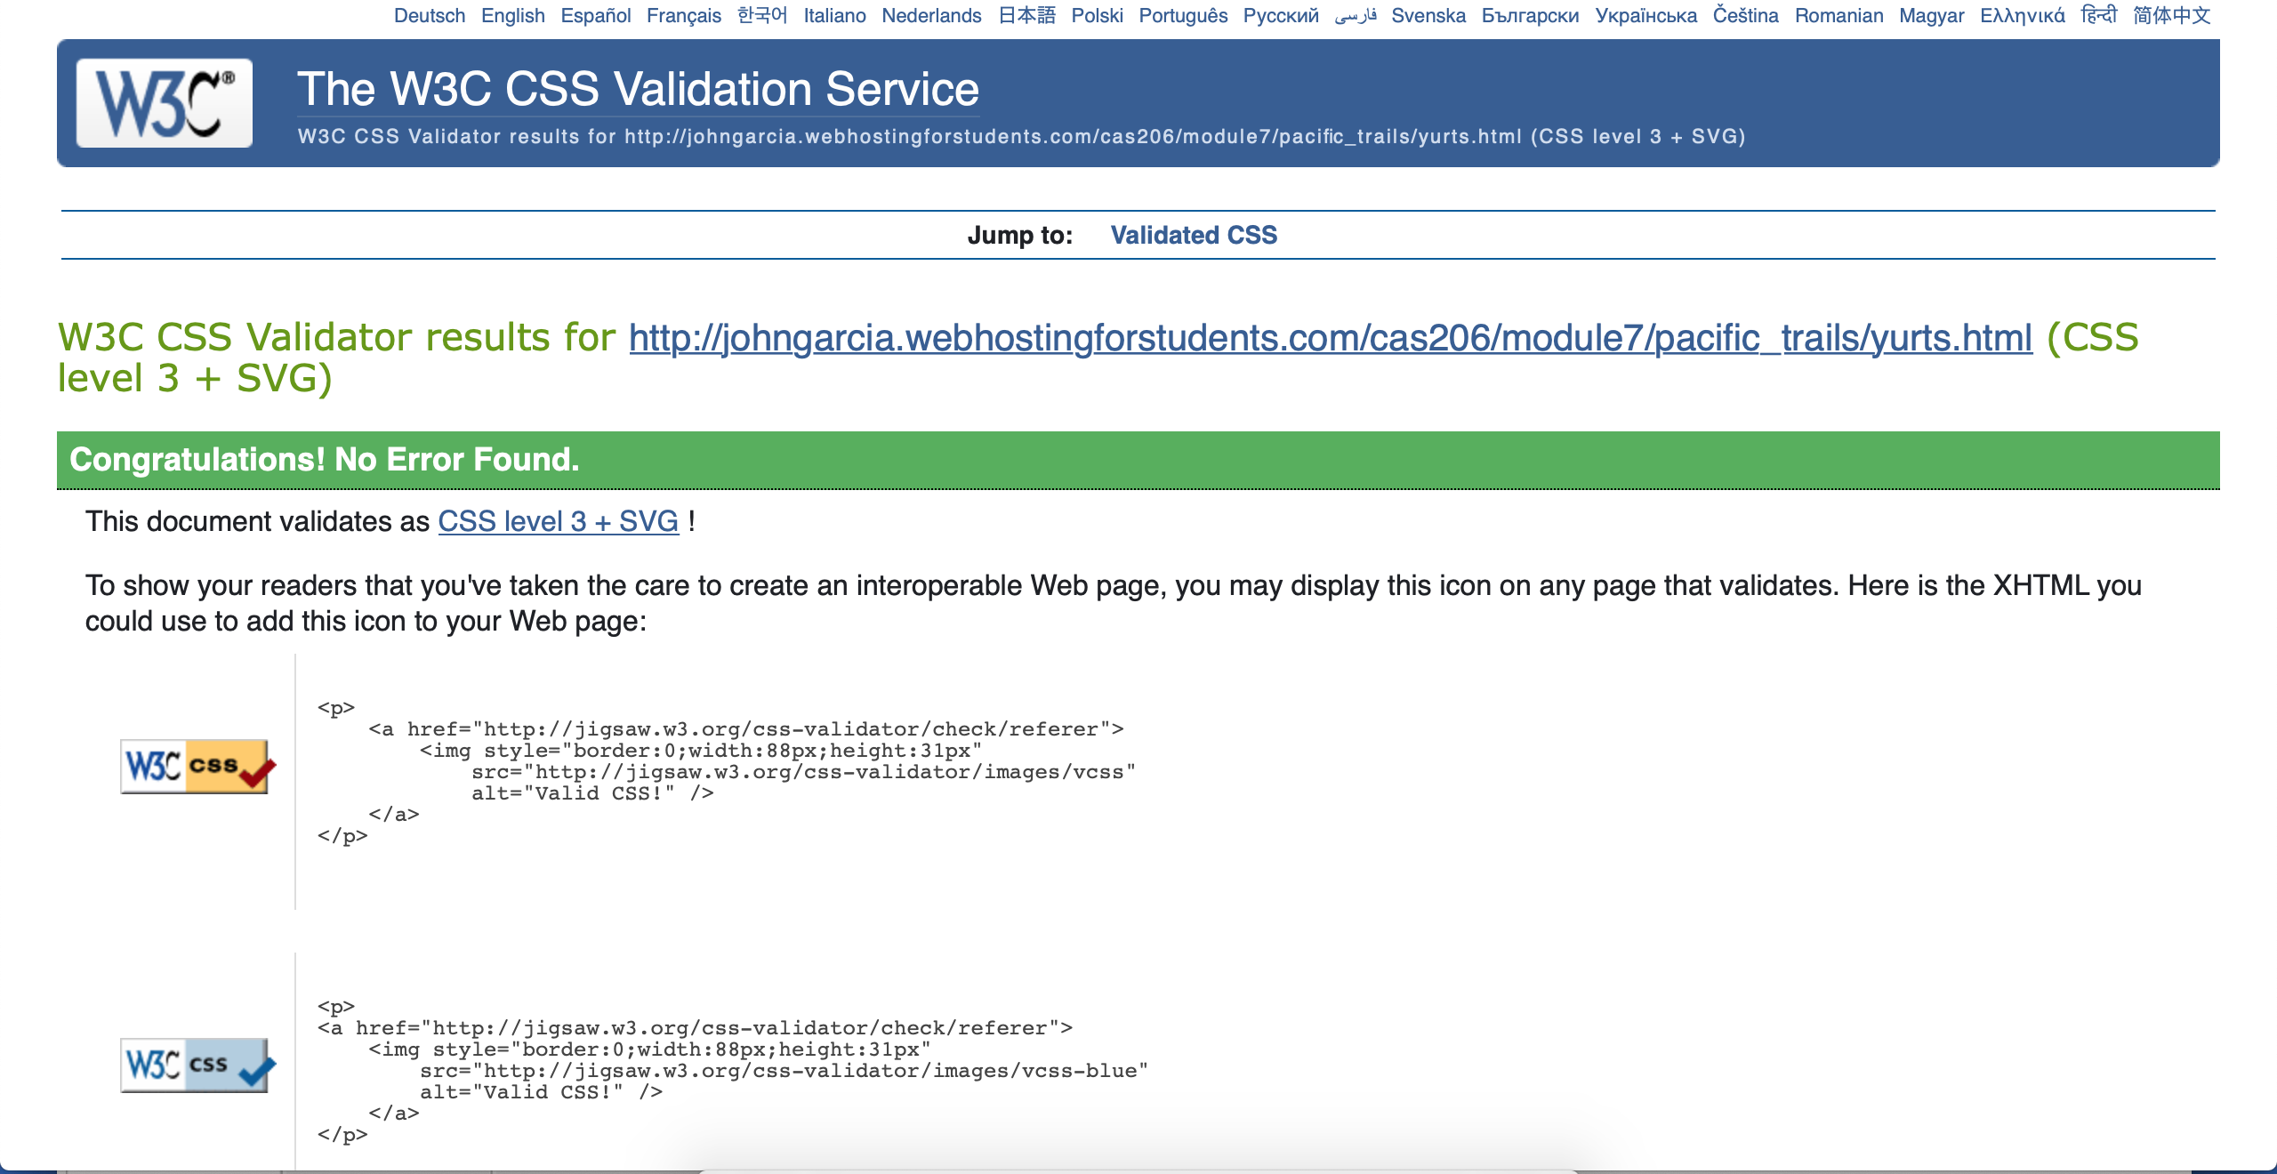Screen dimensions: 2277x1174
Task: Select Español language option
Action: pyautogui.click(x=595, y=16)
